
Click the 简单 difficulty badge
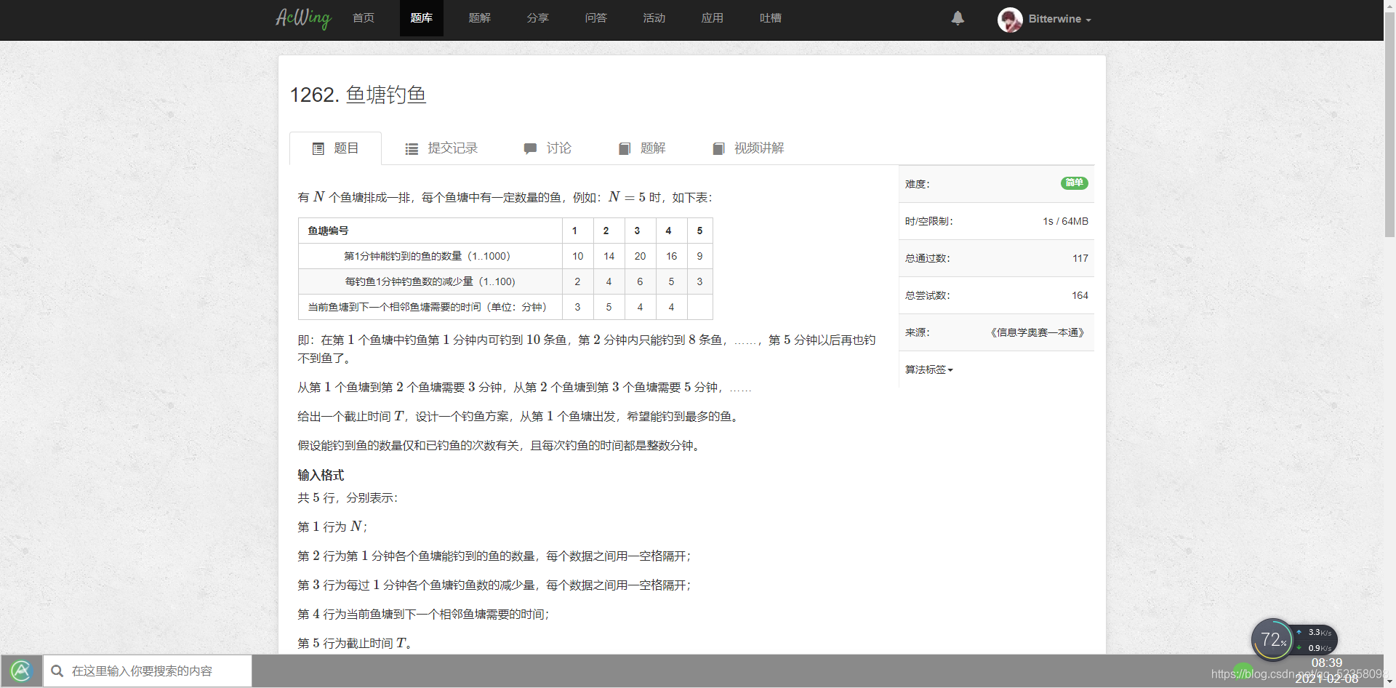tap(1074, 183)
